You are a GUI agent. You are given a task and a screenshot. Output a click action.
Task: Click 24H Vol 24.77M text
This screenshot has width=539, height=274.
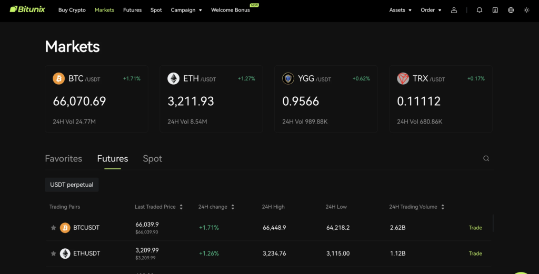point(74,121)
